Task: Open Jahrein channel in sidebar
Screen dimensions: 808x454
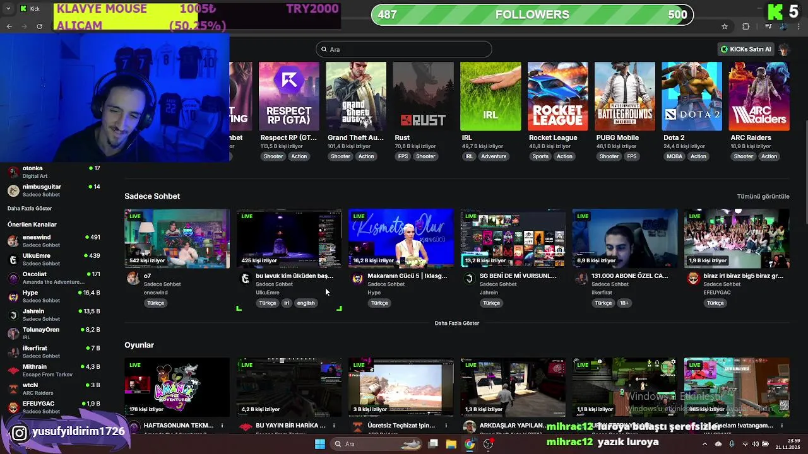Action: click(54, 315)
